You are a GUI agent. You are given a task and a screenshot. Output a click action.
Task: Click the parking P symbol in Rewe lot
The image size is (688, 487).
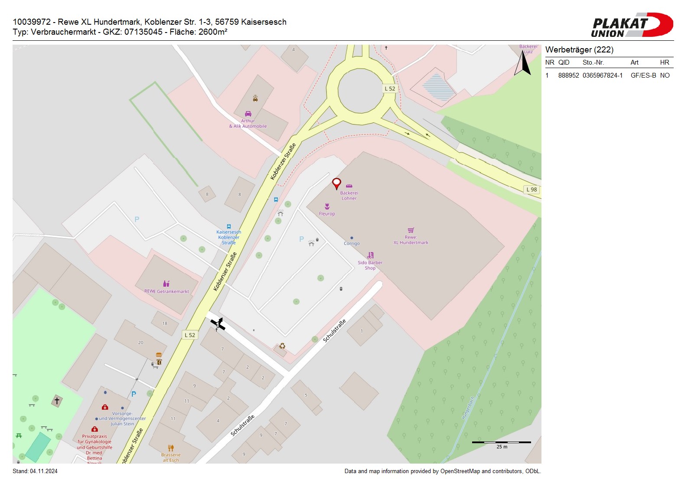click(302, 239)
